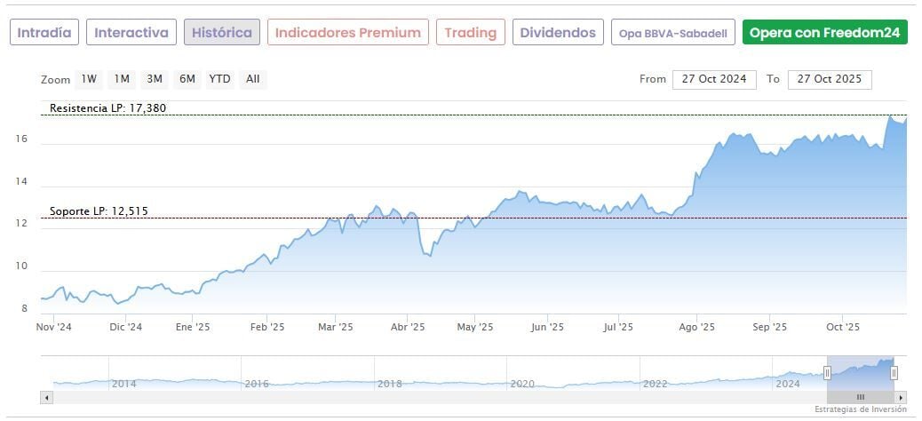Open Indicadores Premium tab
The image size is (922, 421).
point(348,33)
